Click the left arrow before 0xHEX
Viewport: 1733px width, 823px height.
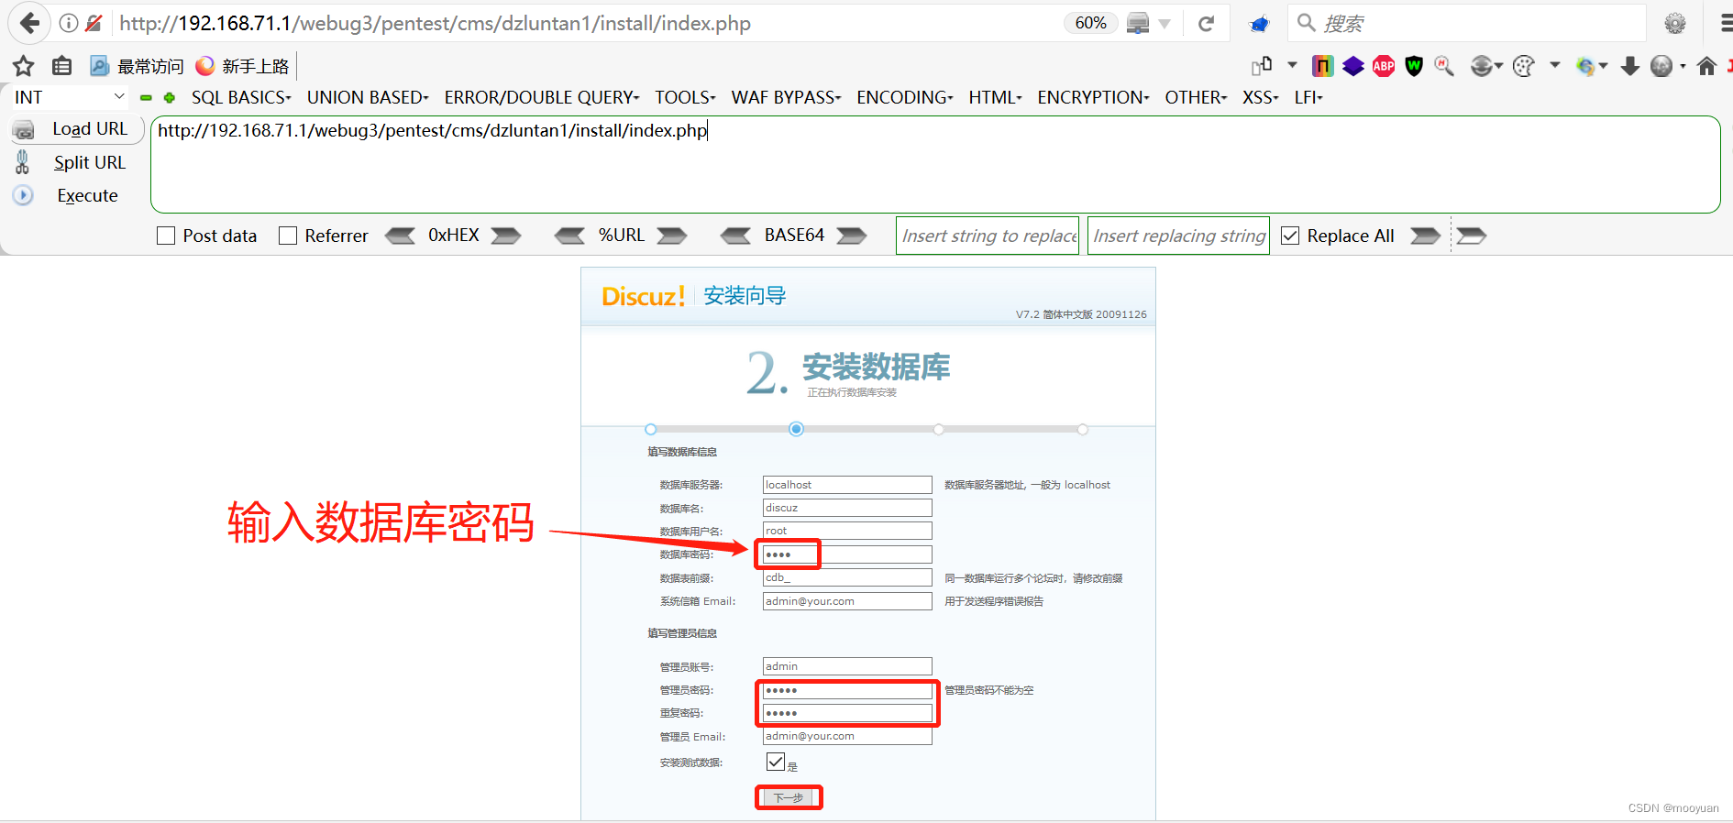(401, 236)
